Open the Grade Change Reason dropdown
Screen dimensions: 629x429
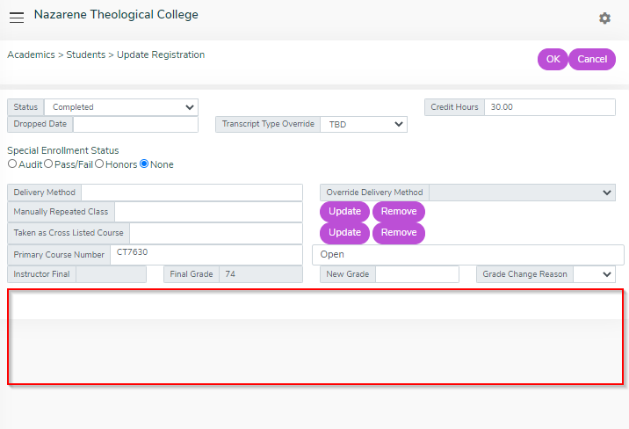594,274
